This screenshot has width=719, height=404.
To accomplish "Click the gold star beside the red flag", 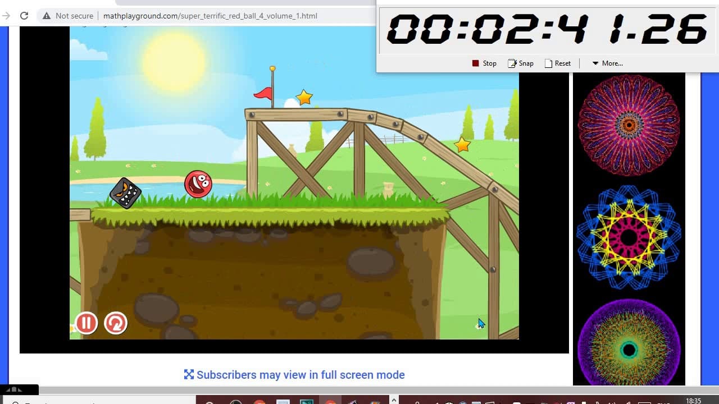I will pyautogui.click(x=304, y=98).
